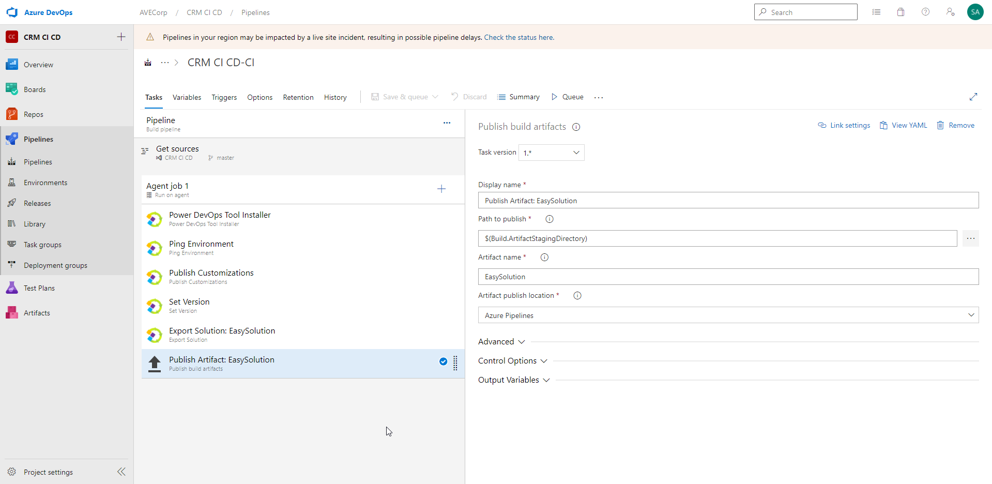Open user settings icon
This screenshot has height=484, width=992.
point(950,12)
